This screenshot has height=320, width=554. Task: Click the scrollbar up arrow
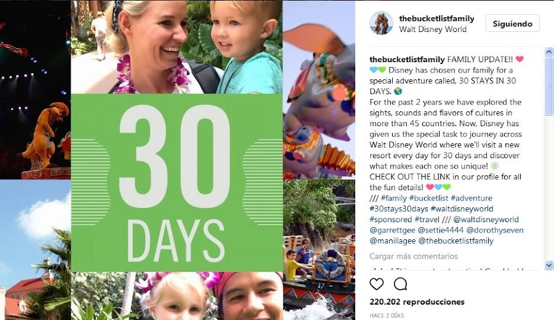tap(548, 52)
